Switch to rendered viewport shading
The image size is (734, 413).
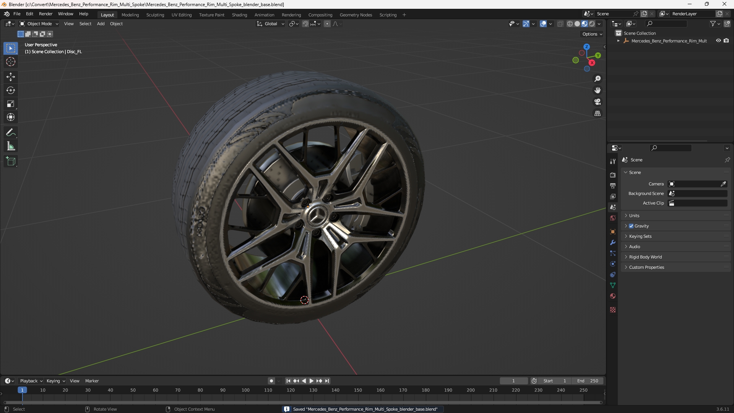click(x=592, y=24)
